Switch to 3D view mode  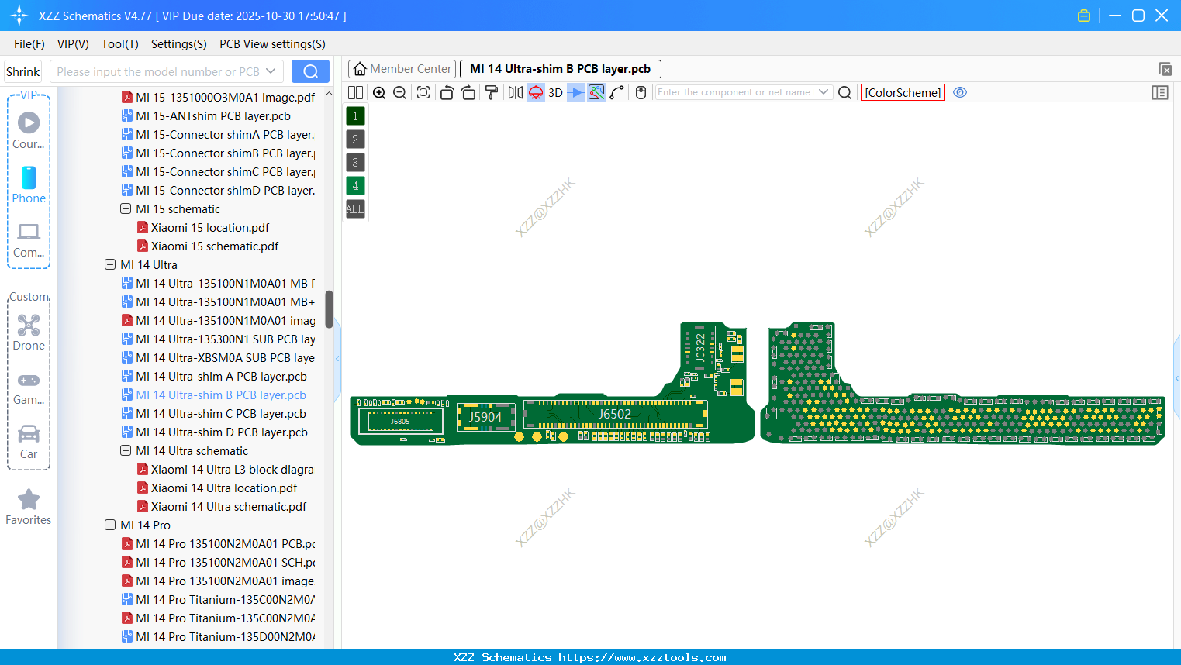[554, 92]
